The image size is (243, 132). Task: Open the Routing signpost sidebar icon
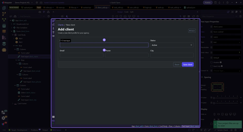(4, 31)
